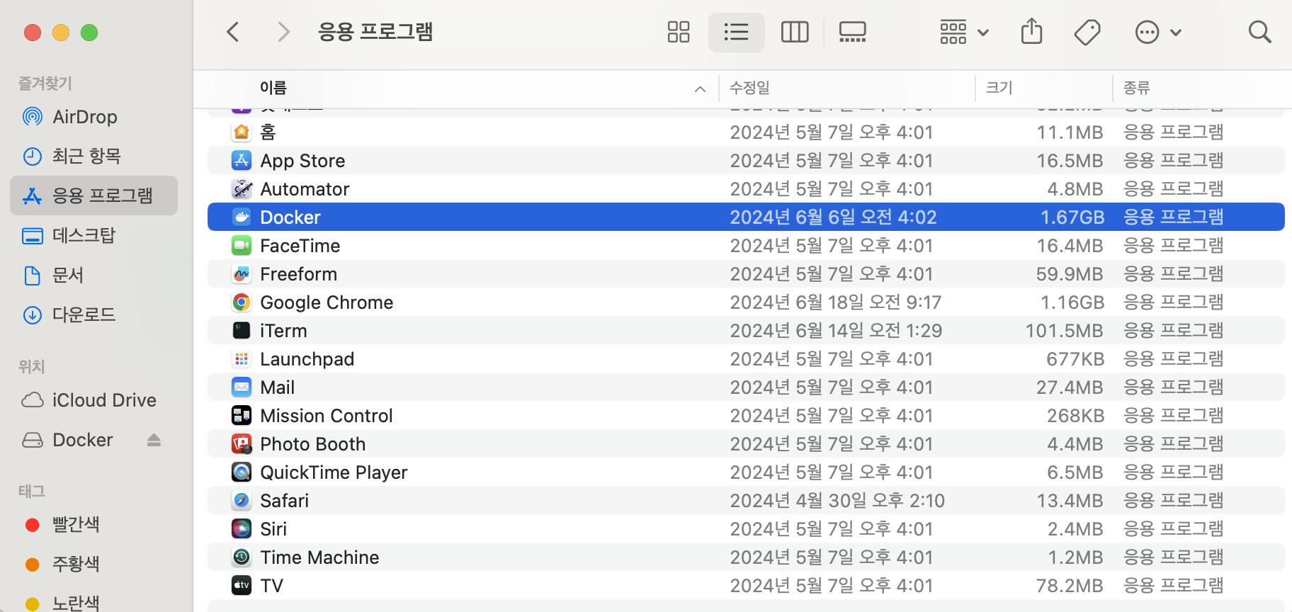
Task: Select the QuickTime Player icon
Action: (x=242, y=472)
